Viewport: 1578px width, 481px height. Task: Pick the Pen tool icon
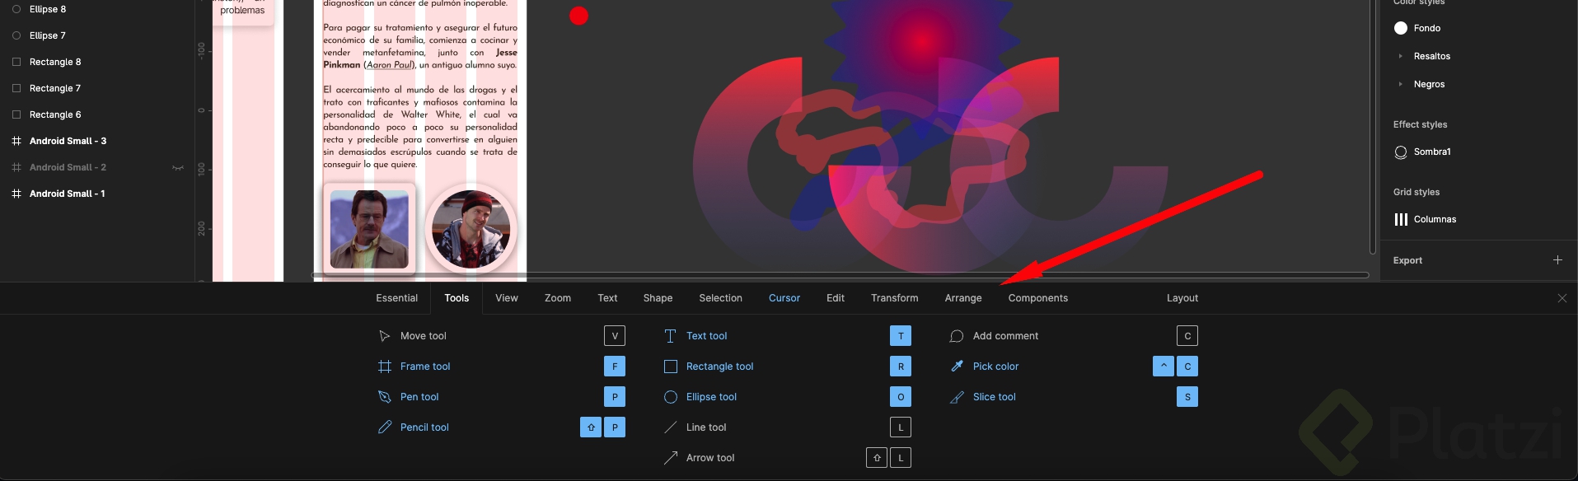click(x=384, y=397)
